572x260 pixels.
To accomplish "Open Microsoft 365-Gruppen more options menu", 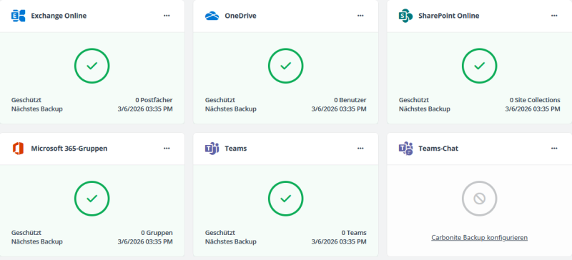I will [x=167, y=149].
